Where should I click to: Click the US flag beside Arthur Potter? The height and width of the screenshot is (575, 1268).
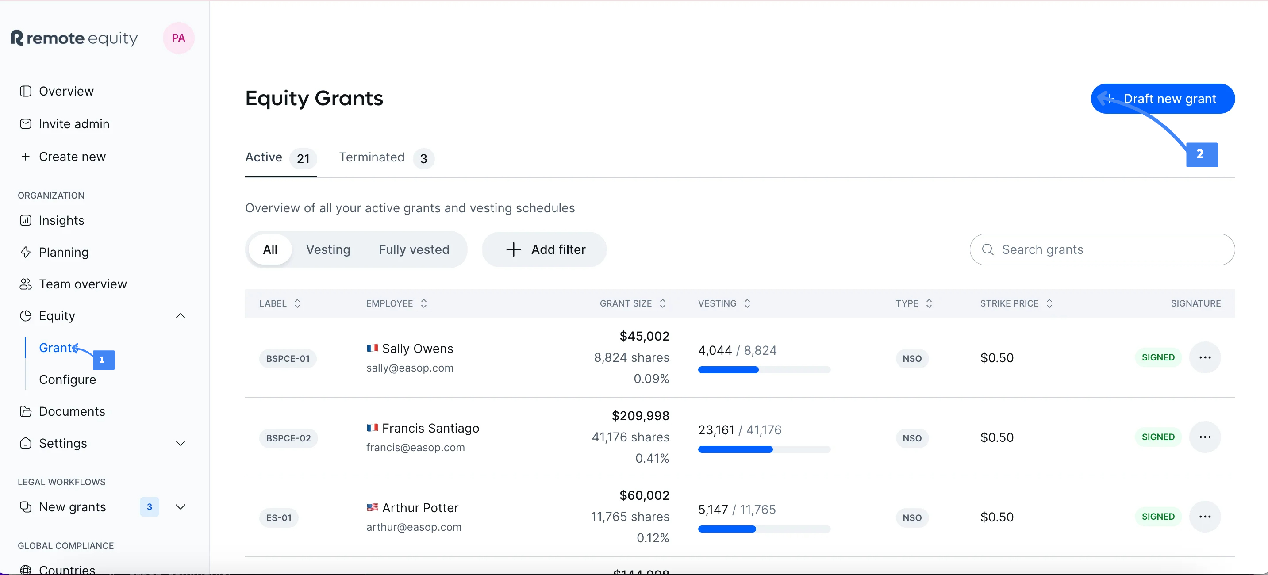pos(372,508)
